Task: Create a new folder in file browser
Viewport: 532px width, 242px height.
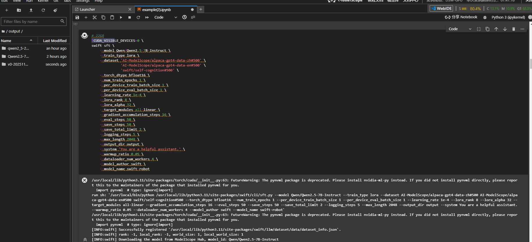Action: pos(19,10)
